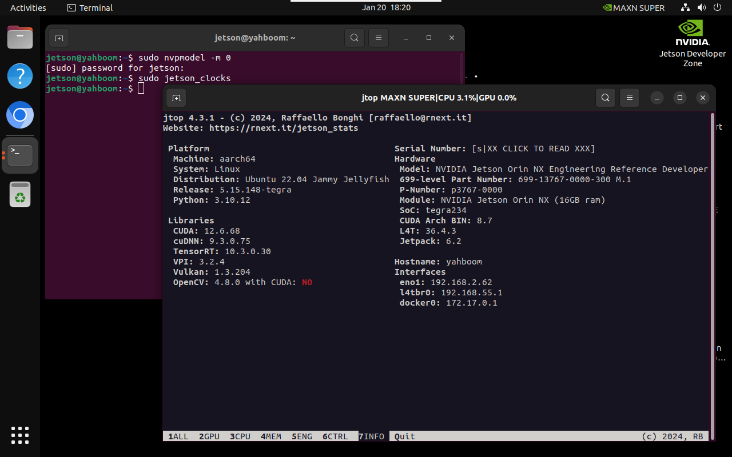Open search in jetson@yahboom terminal
This screenshot has height=457, width=732.
click(355, 38)
